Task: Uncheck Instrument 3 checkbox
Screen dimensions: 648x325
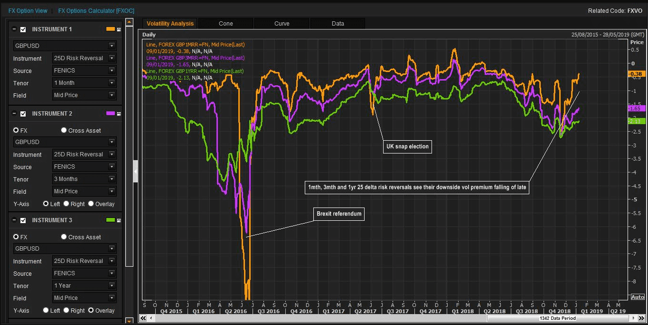Action: tap(23, 220)
